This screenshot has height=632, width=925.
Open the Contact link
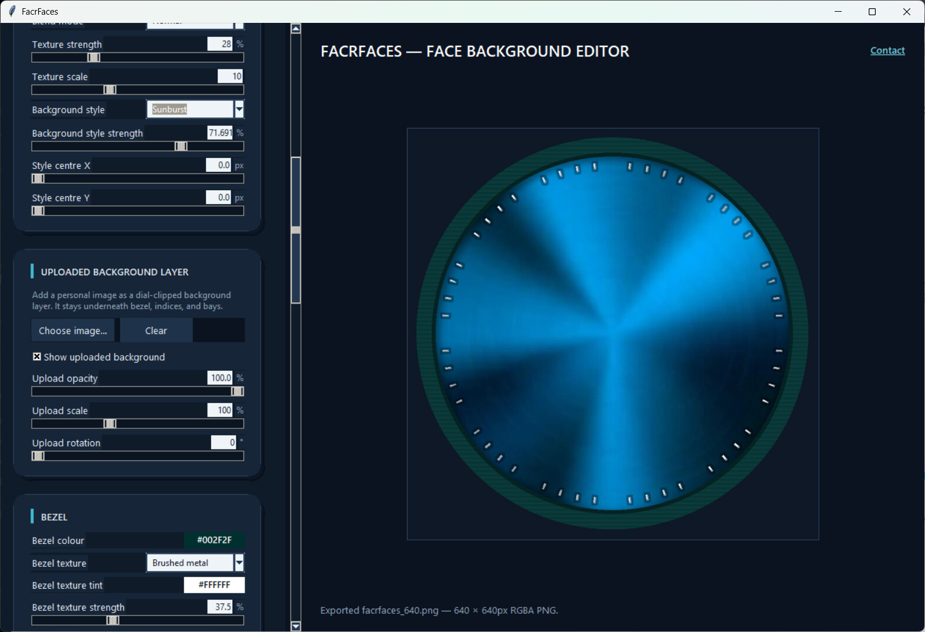coord(887,50)
